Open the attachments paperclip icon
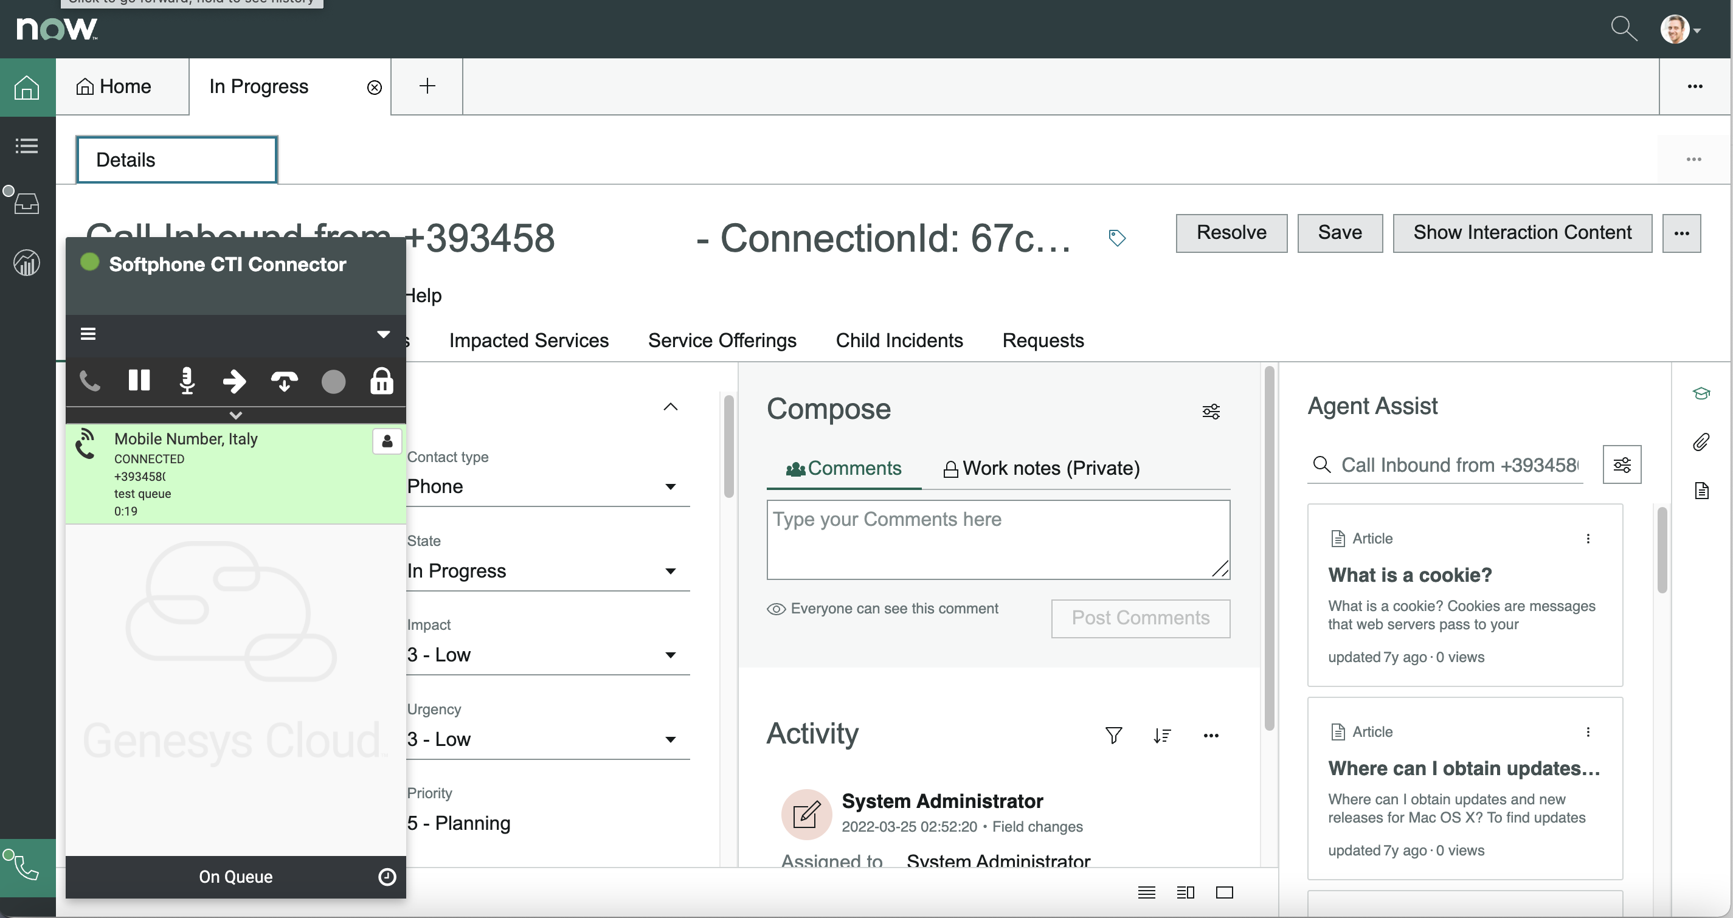Screen dimensions: 1733x918 [x=1701, y=442]
